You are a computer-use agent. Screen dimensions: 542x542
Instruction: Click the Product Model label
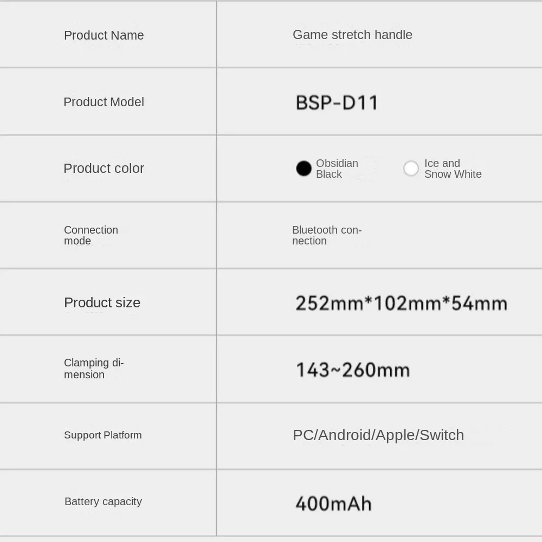104,102
